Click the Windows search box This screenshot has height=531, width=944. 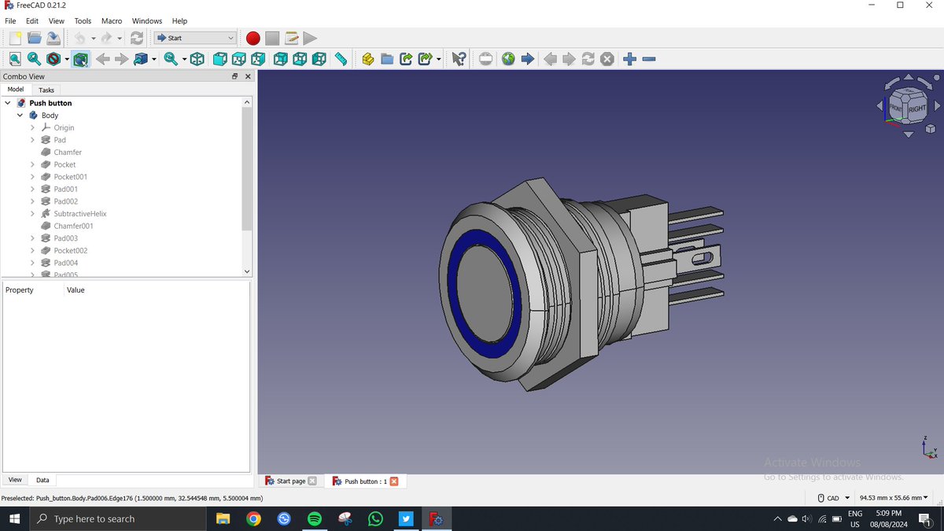118,519
